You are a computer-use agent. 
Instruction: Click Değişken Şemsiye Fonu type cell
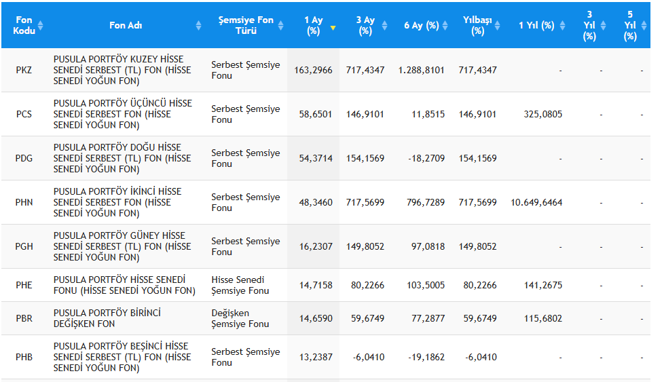[240, 318]
